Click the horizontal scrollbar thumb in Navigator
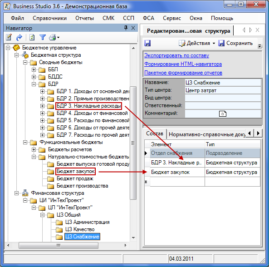This screenshot has height=267, width=269. tap(59, 245)
